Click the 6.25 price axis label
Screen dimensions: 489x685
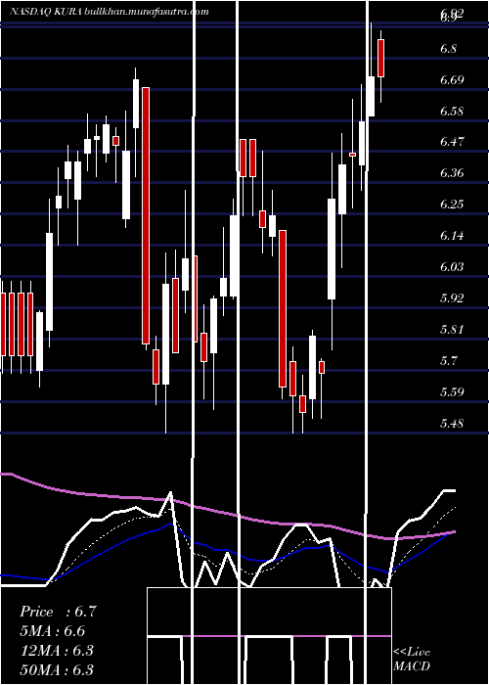click(451, 205)
